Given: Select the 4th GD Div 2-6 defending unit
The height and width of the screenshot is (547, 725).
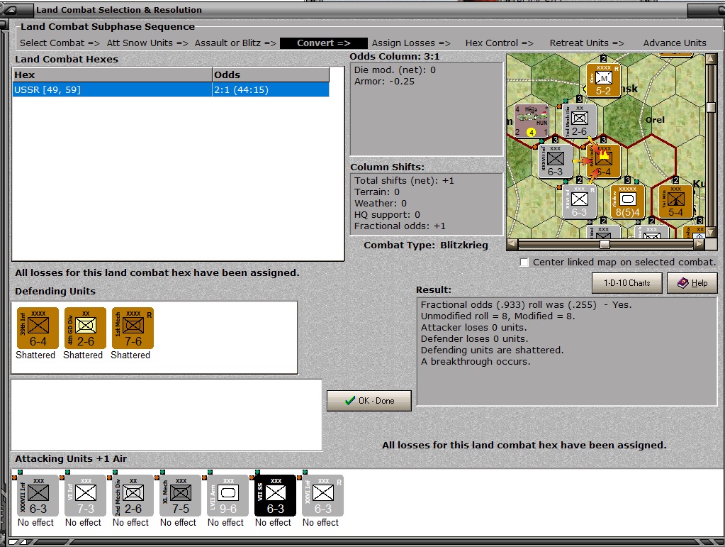Looking at the screenshot, I should point(85,328).
